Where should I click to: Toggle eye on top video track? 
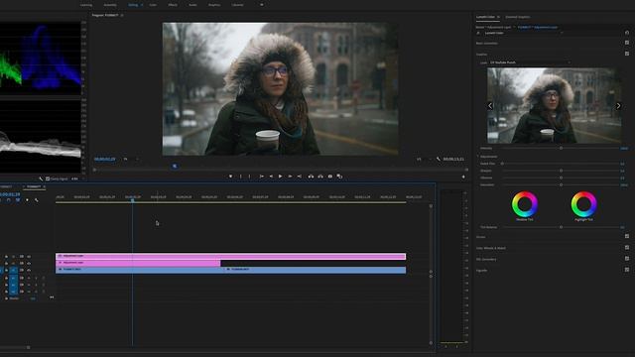(x=29, y=257)
